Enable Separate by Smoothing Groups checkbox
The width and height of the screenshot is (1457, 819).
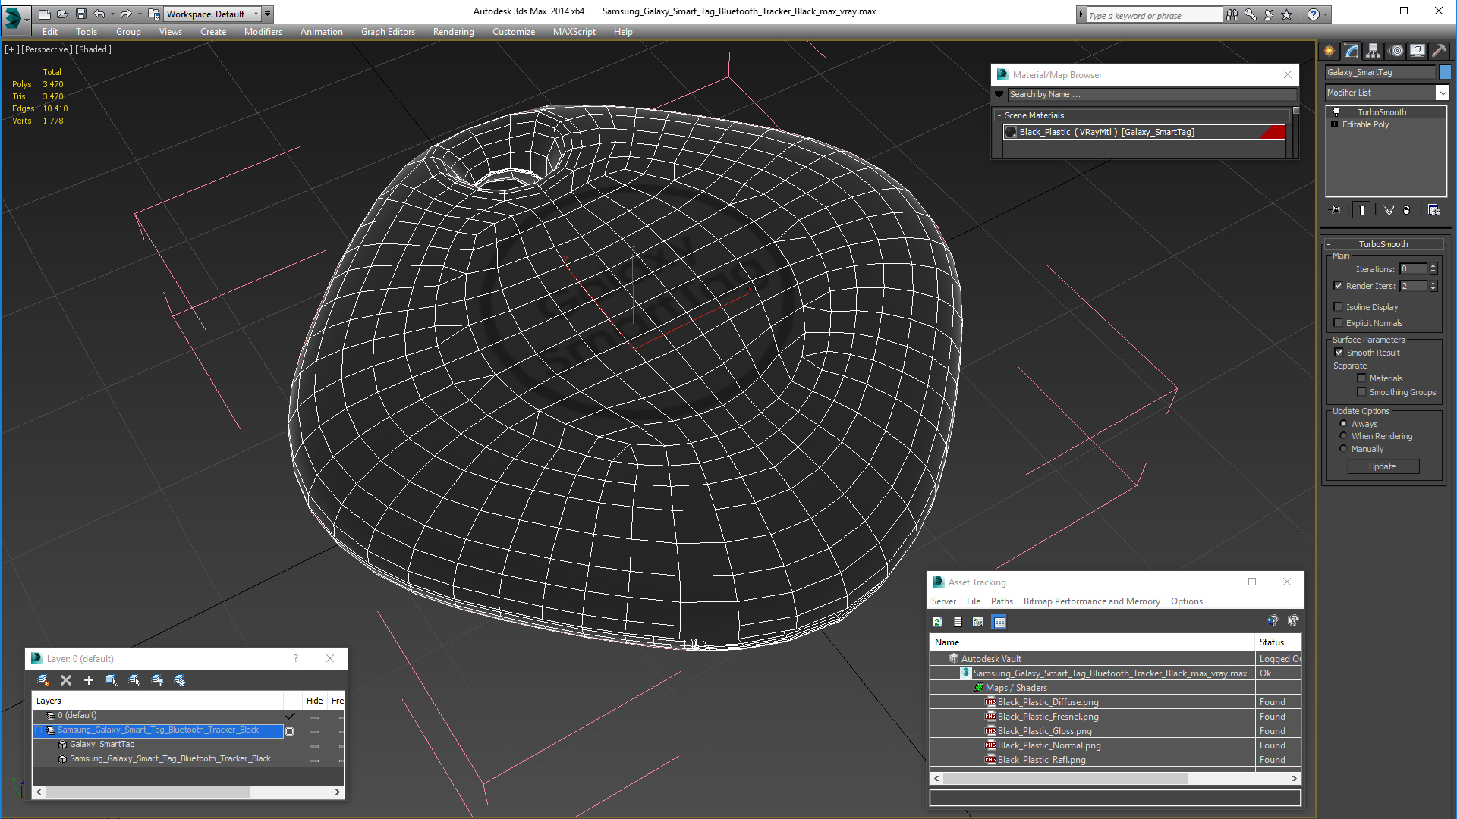[1362, 392]
